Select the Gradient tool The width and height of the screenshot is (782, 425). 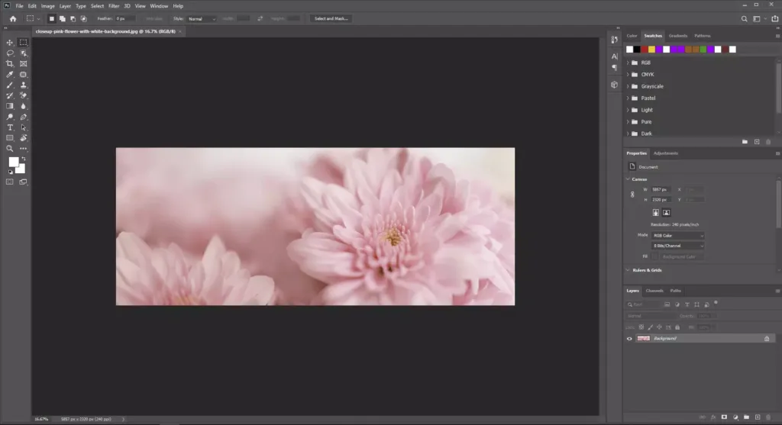pos(9,106)
